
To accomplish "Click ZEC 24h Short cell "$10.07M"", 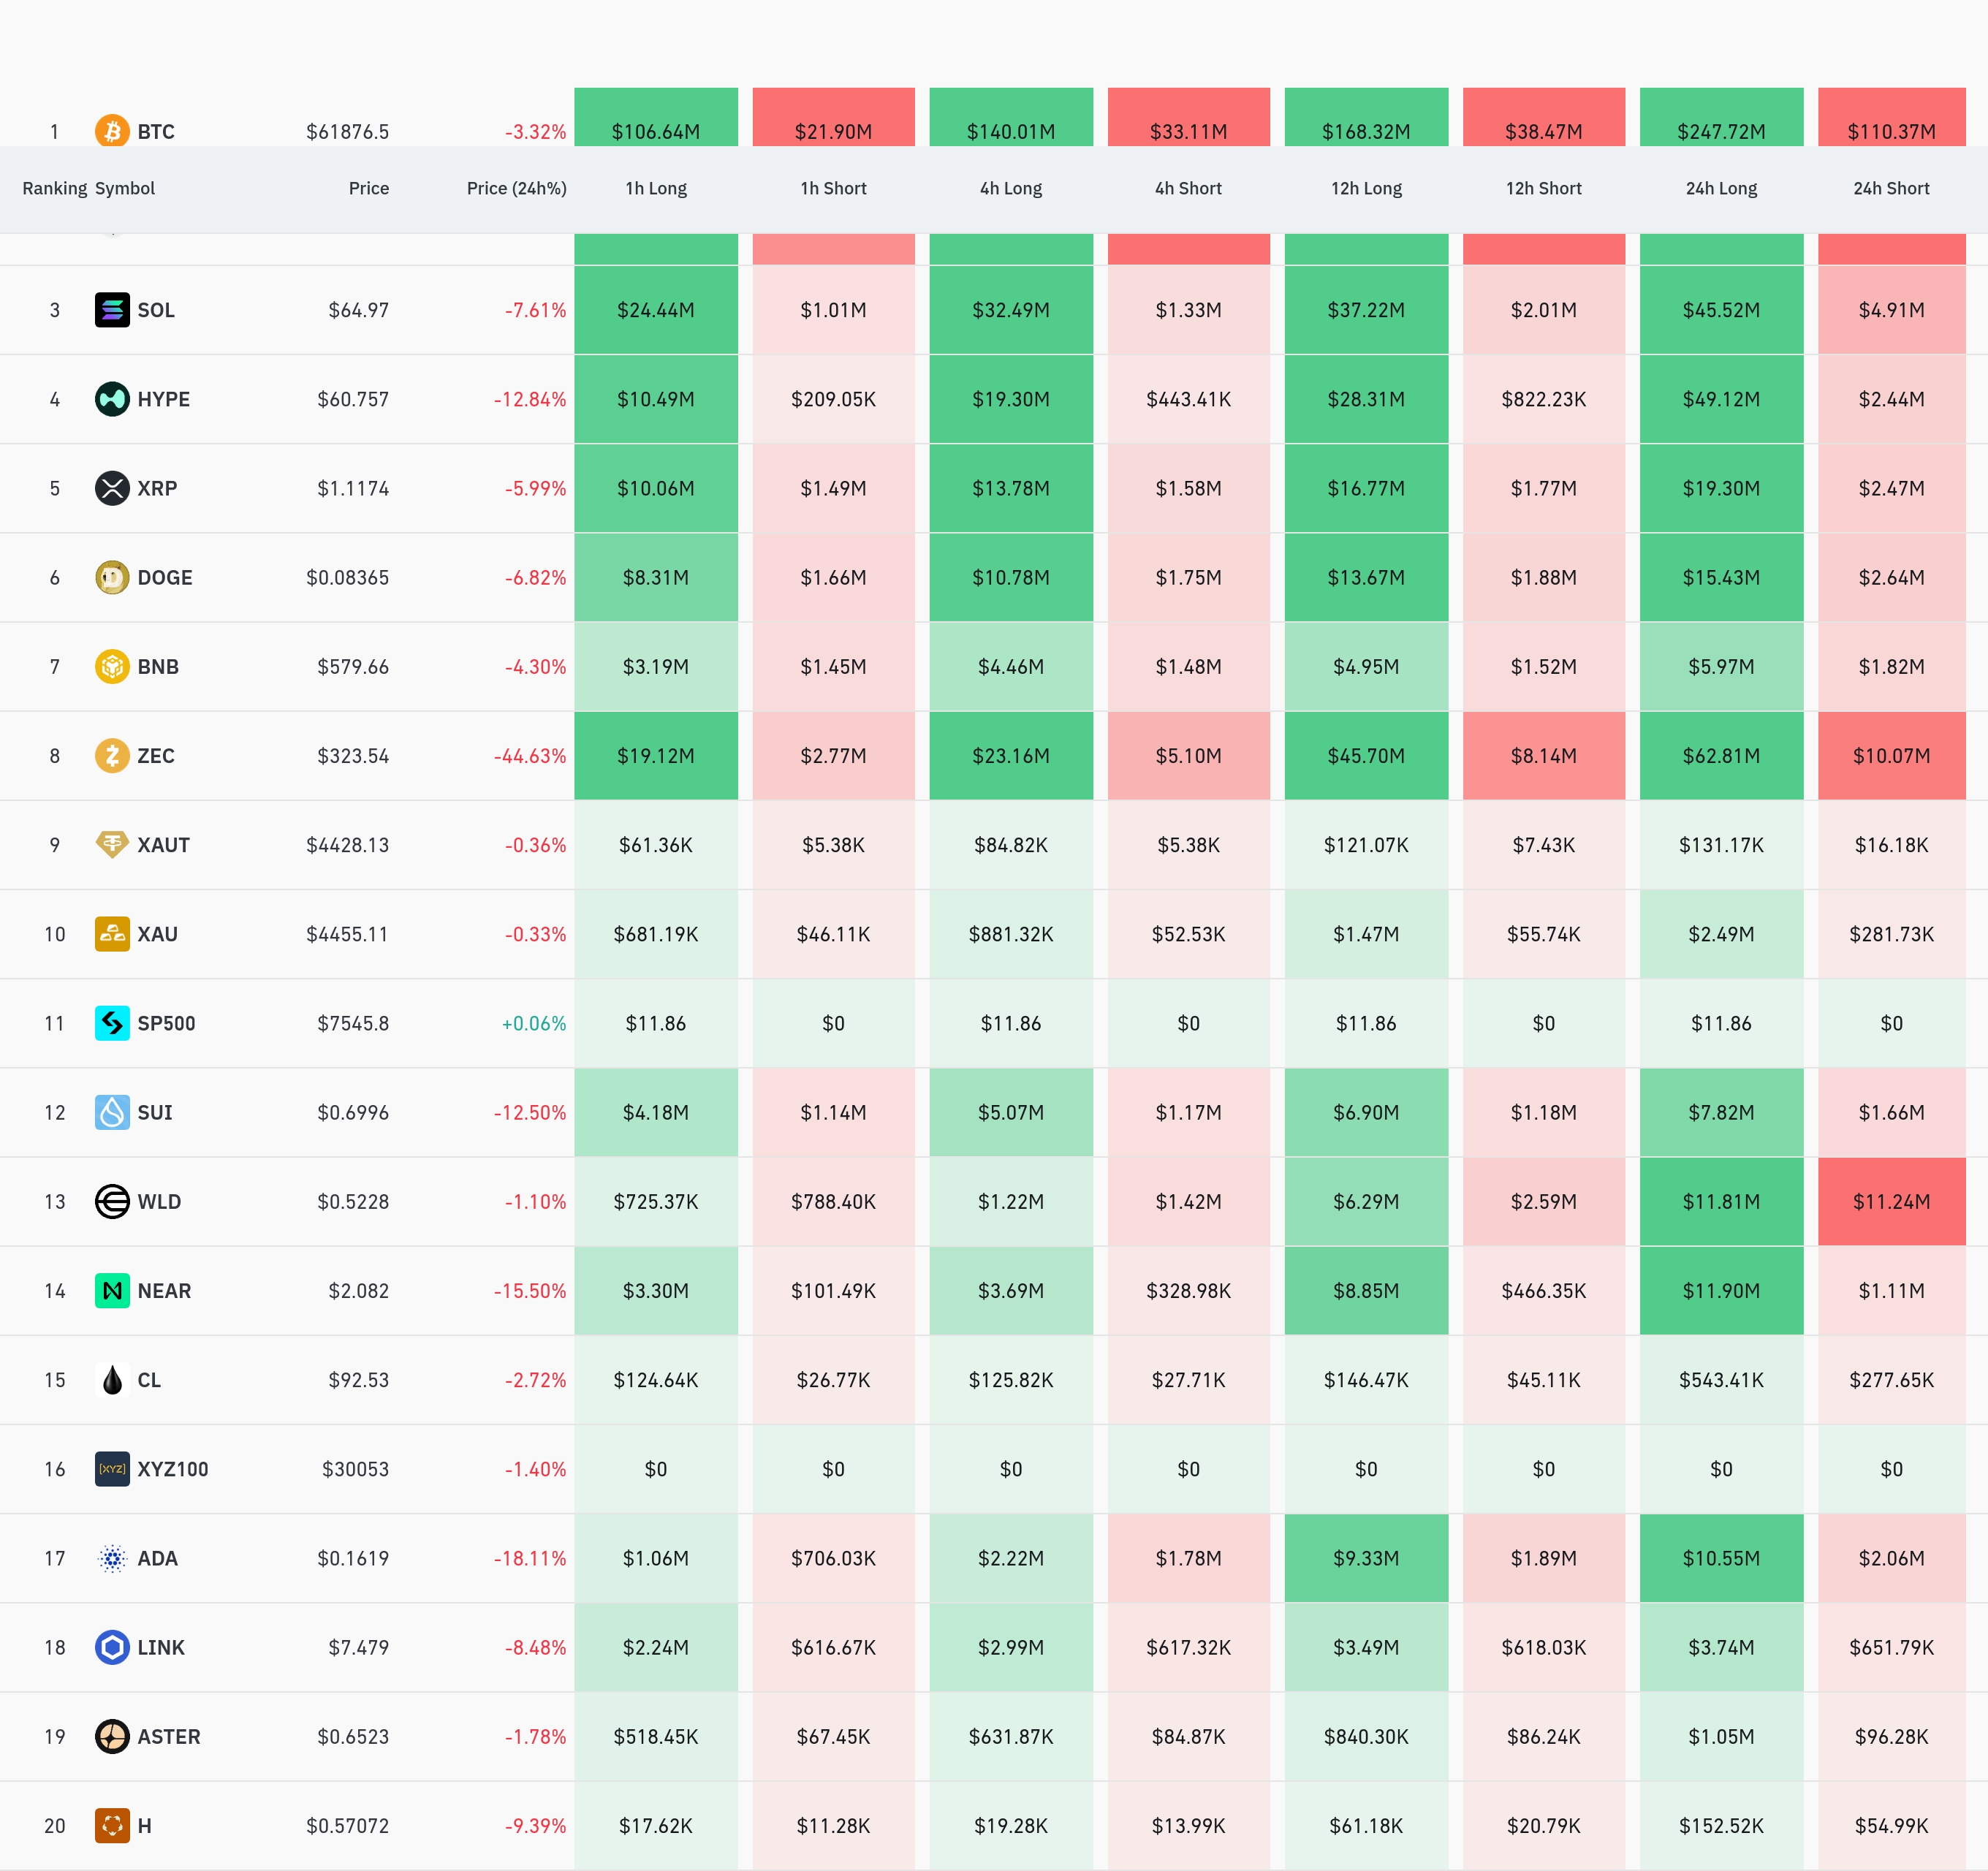I will 1891,755.
